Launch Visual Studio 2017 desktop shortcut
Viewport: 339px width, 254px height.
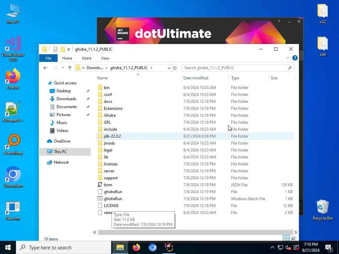(13, 49)
